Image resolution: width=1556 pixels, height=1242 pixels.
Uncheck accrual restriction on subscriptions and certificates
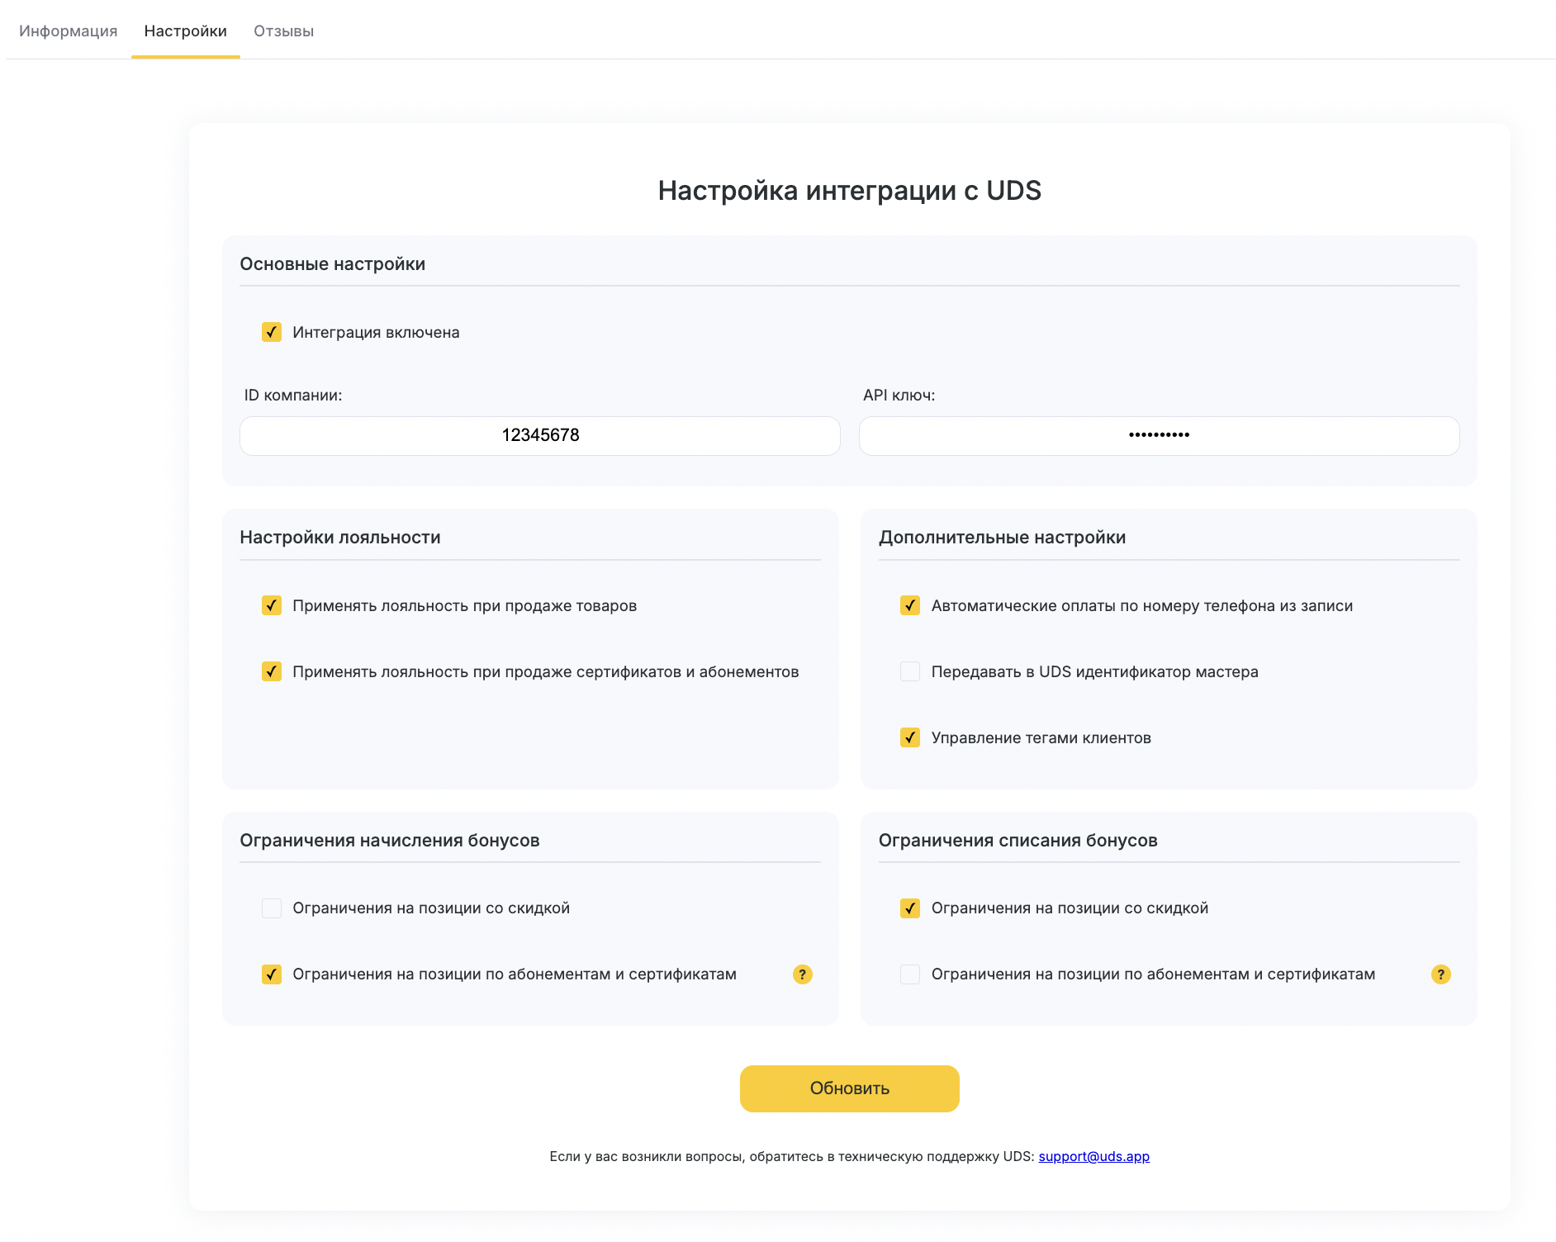(x=272, y=974)
